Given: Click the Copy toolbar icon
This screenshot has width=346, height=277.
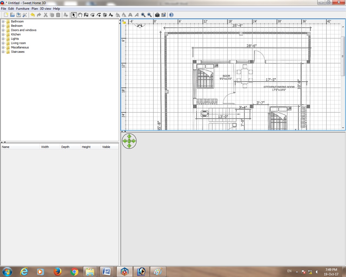Looking at the screenshot, I should [52, 15].
